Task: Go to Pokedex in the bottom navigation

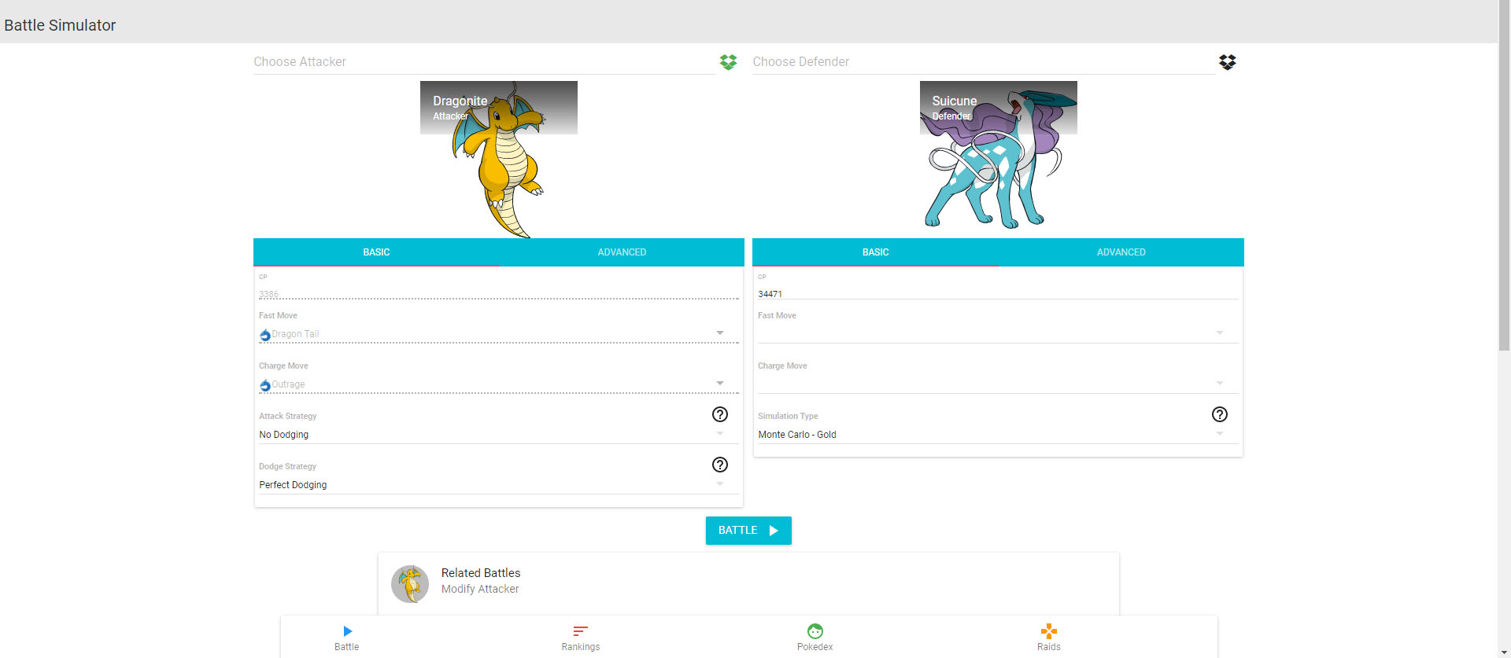Action: pyautogui.click(x=815, y=638)
